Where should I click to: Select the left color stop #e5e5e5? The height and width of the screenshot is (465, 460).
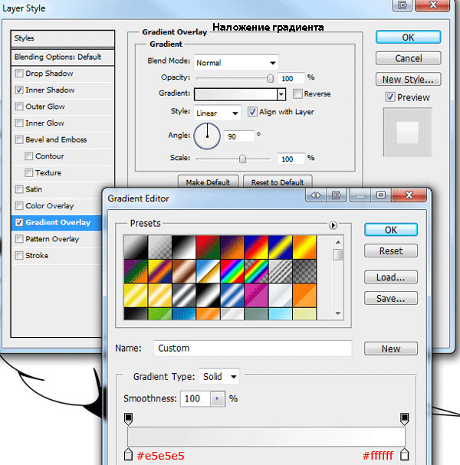tap(128, 455)
